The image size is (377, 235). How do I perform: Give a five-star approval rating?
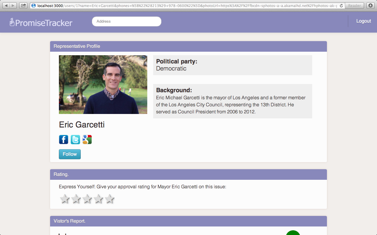pos(110,199)
